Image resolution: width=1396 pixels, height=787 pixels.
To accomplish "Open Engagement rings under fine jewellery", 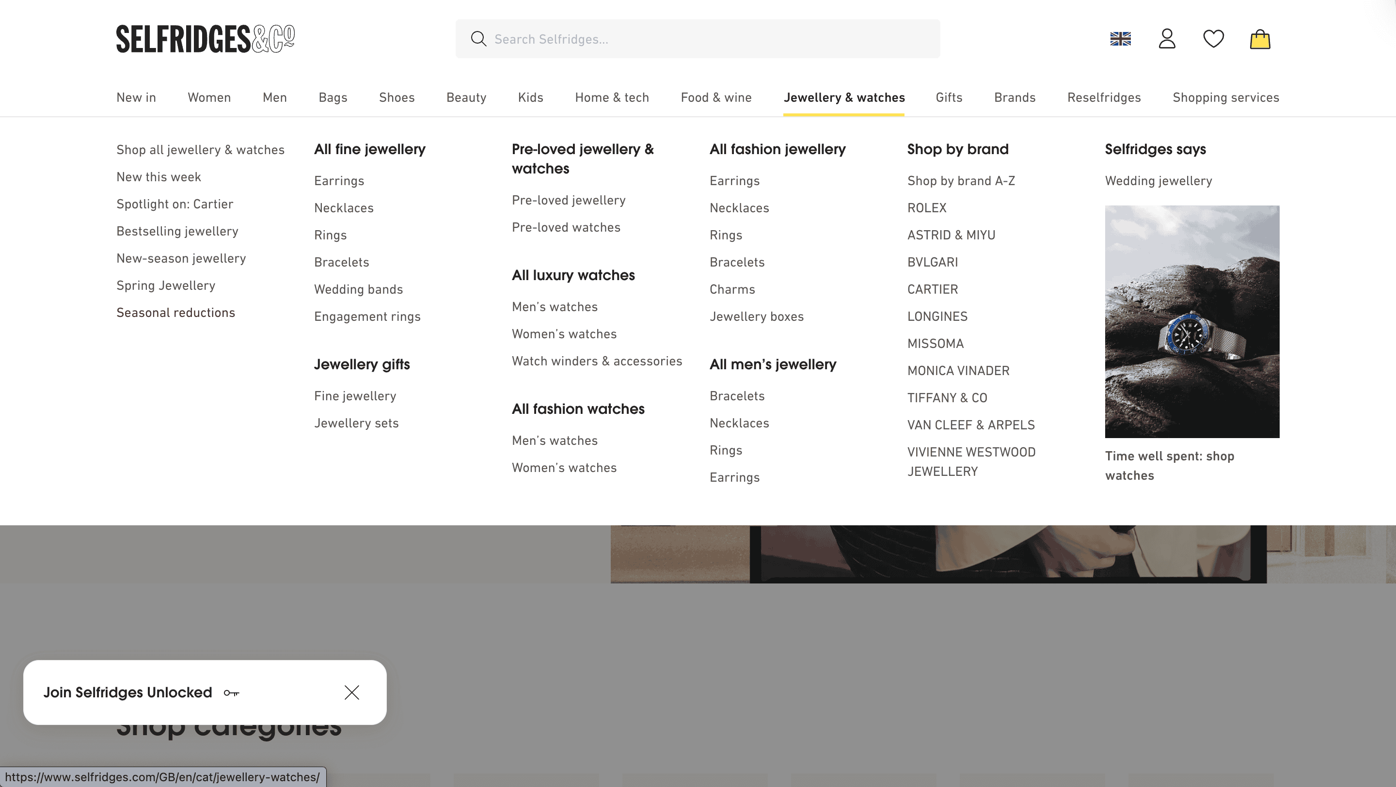I will click(x=367, y=316).
